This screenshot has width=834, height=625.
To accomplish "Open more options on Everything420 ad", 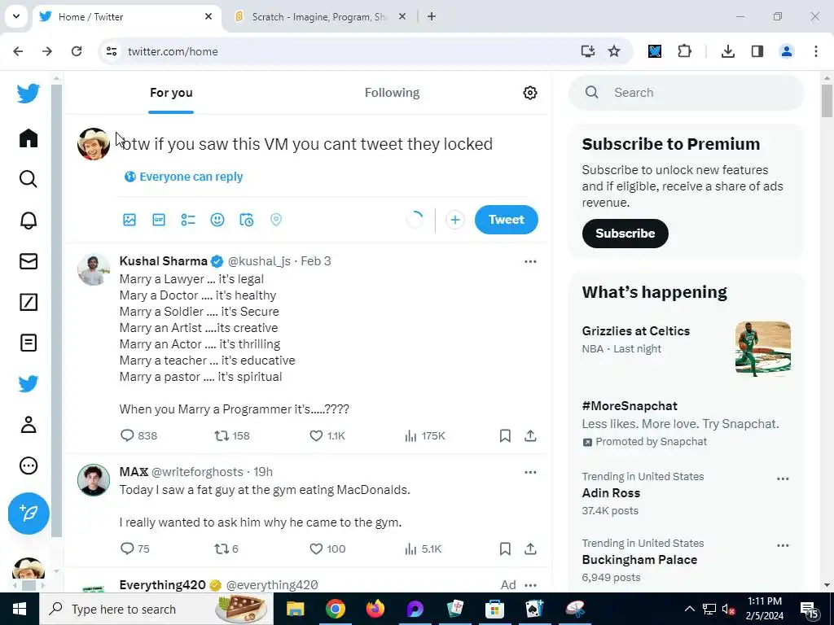I will pyautogui.click(x=530, y=585).
